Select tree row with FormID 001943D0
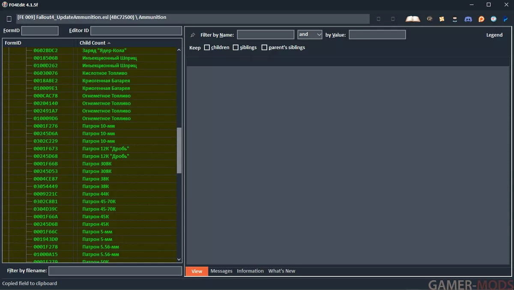This screenshot has width=514, height=290. [90, 239]
